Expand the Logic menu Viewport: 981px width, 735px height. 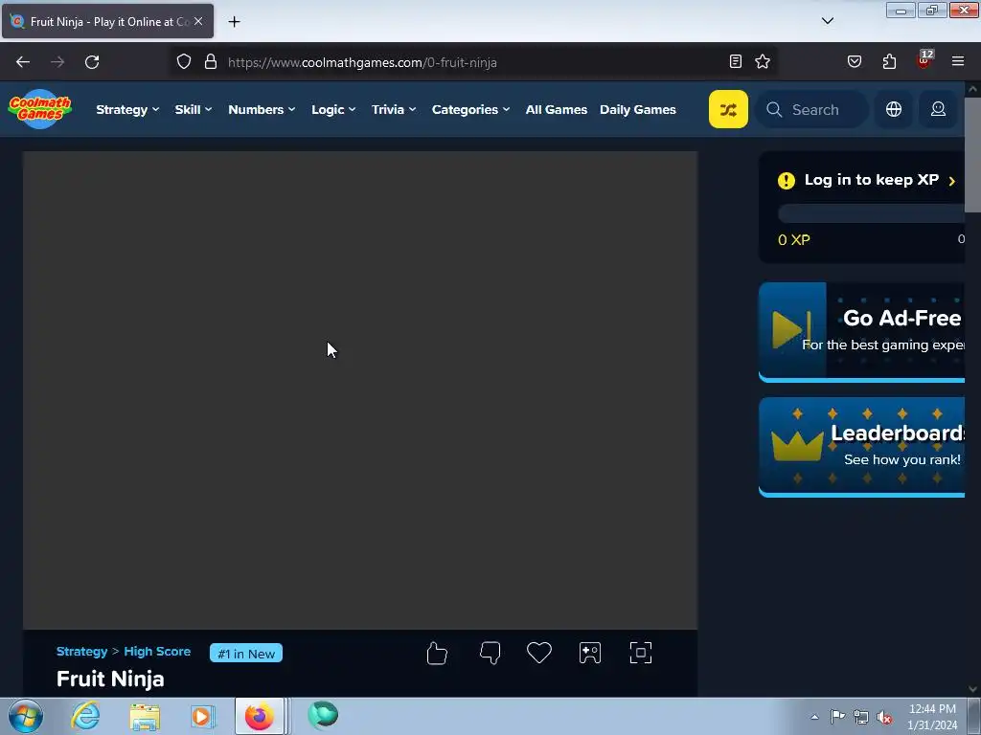coord(333,109)
